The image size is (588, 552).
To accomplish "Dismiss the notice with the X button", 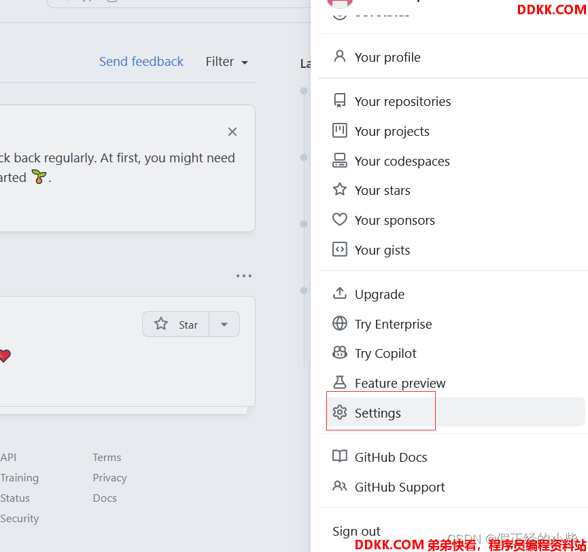I will tap(232, 132).
